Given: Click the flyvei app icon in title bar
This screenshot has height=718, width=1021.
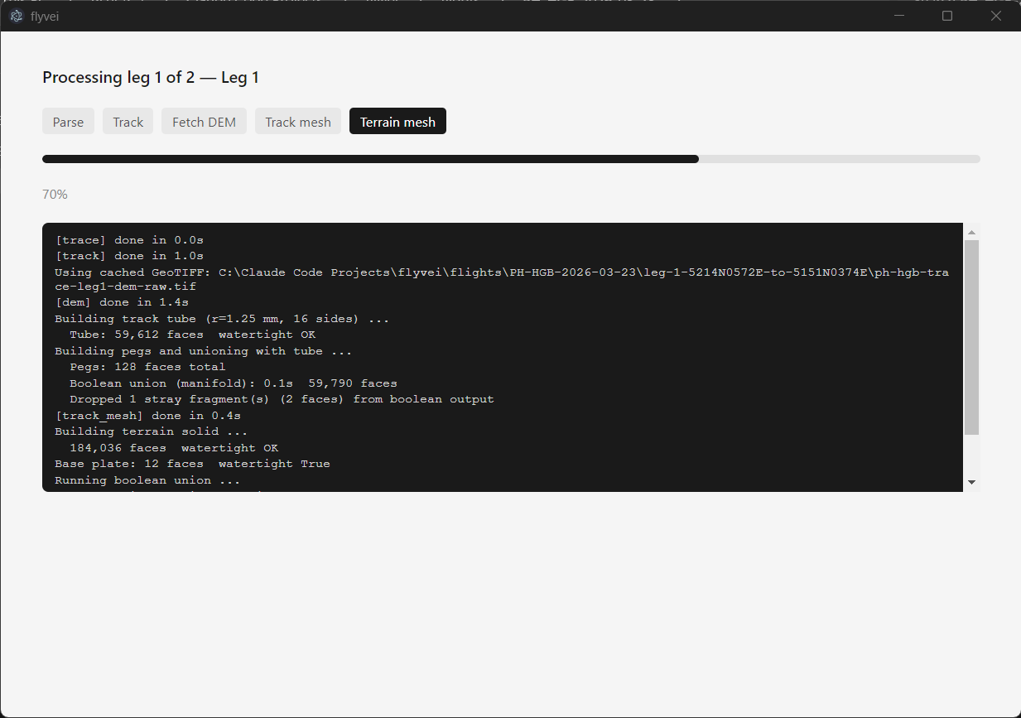Looking at the screenshot, I should pyautogui.click(x=17, y=17).
